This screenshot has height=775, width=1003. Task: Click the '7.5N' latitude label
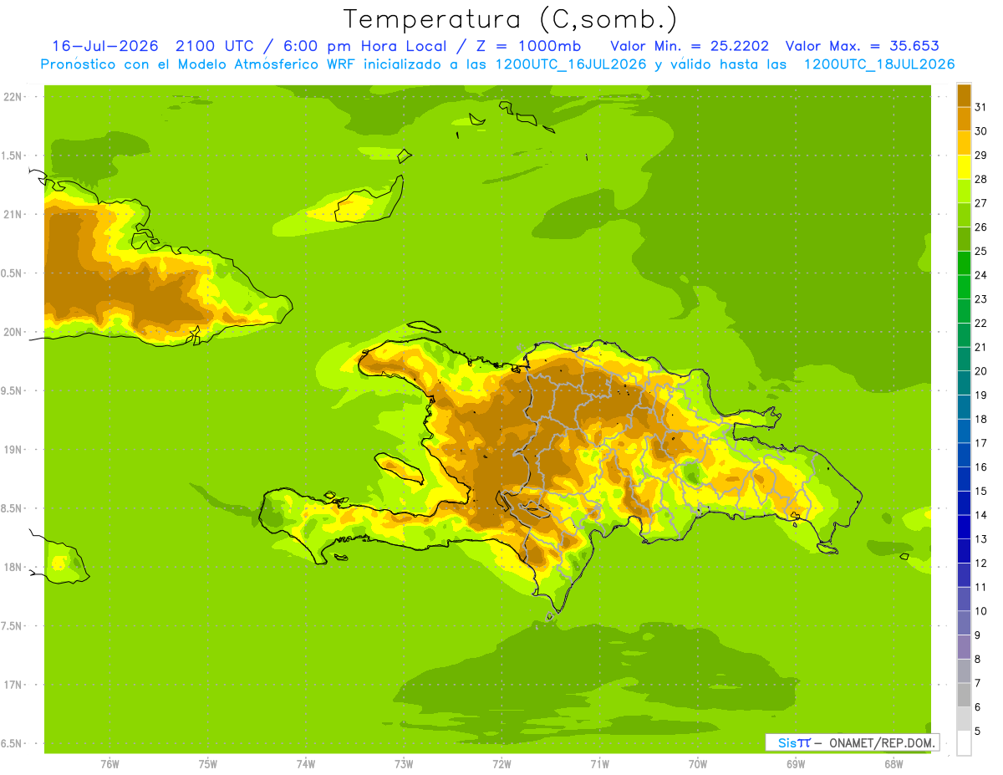point(13,626)
